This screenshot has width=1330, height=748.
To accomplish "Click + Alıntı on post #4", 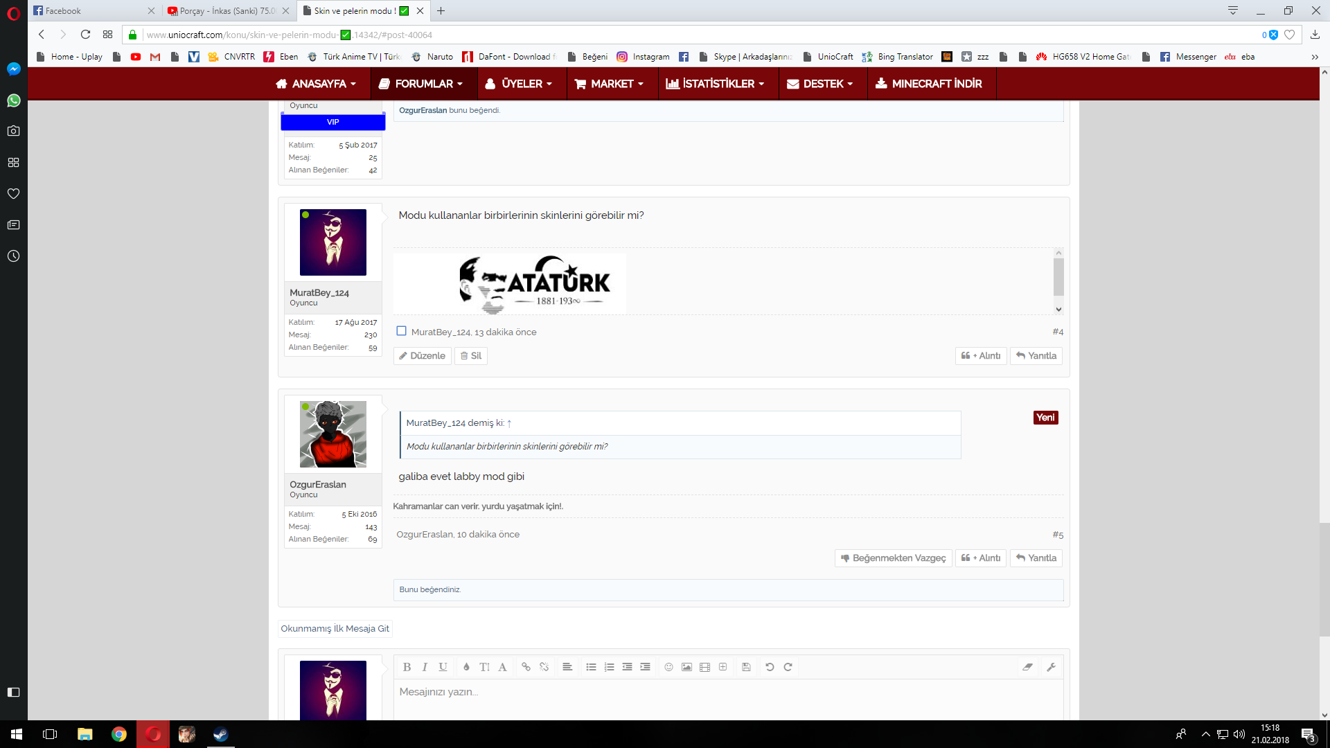I will 981,356.
